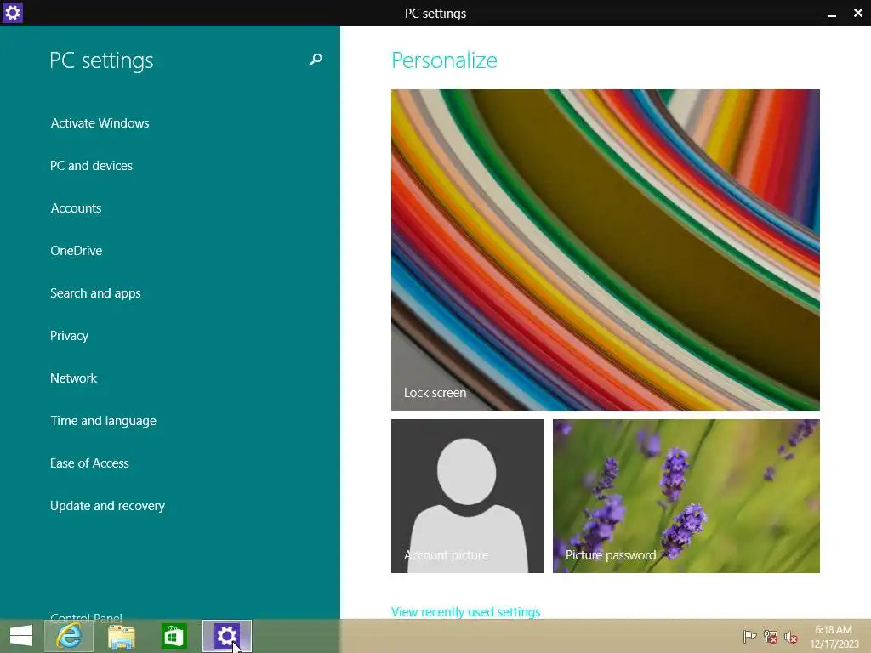Check network status icon in tray
871x653 pixels.
(x=770, y=636)
